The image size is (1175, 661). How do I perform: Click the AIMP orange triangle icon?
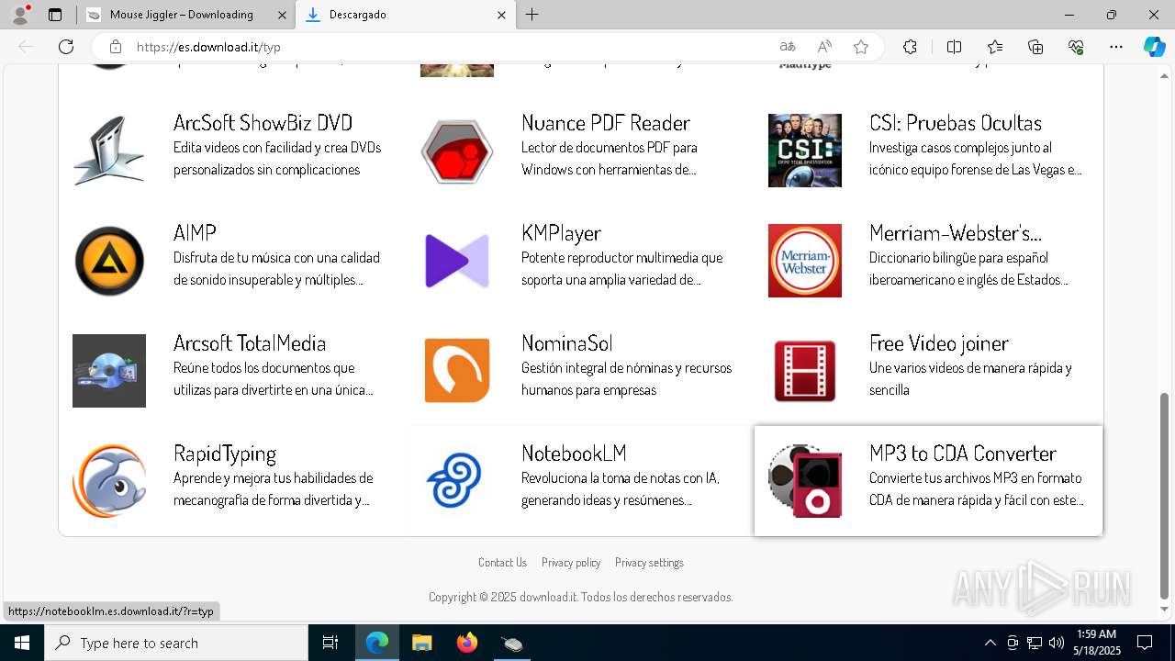(x=109, y=261)
